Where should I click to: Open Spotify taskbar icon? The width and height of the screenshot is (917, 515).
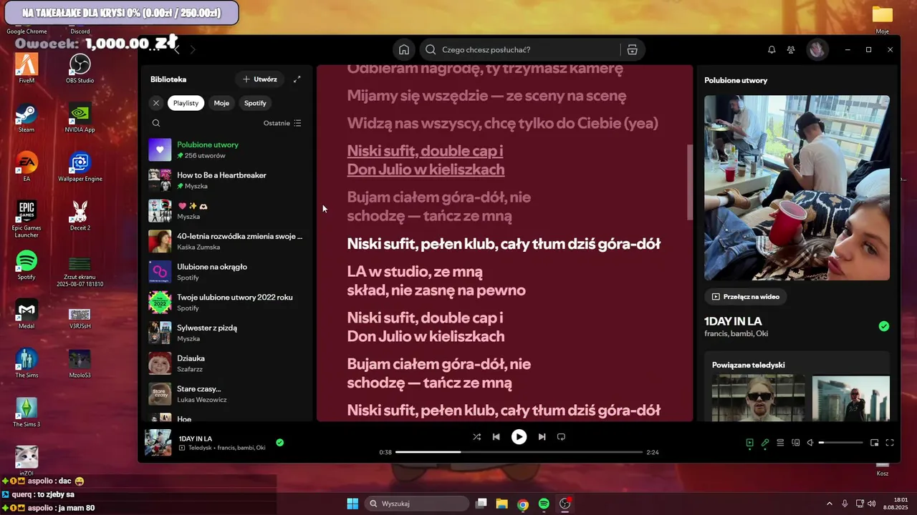point(544,504)
